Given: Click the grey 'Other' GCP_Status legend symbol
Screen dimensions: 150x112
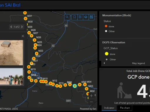Looking at the screenshot, I should (x=106, y=60).
